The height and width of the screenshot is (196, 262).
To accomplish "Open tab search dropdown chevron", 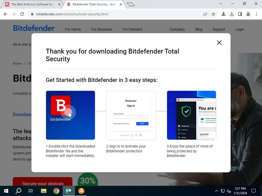I will click(221, 4).
